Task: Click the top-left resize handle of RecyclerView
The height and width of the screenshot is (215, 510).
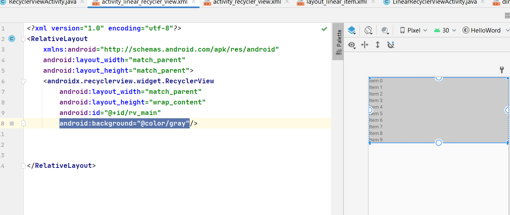Action: [x=370, y=78]
